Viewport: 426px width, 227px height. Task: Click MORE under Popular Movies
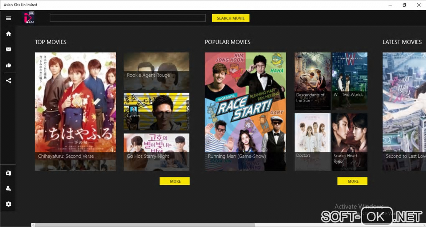[352, 181]
